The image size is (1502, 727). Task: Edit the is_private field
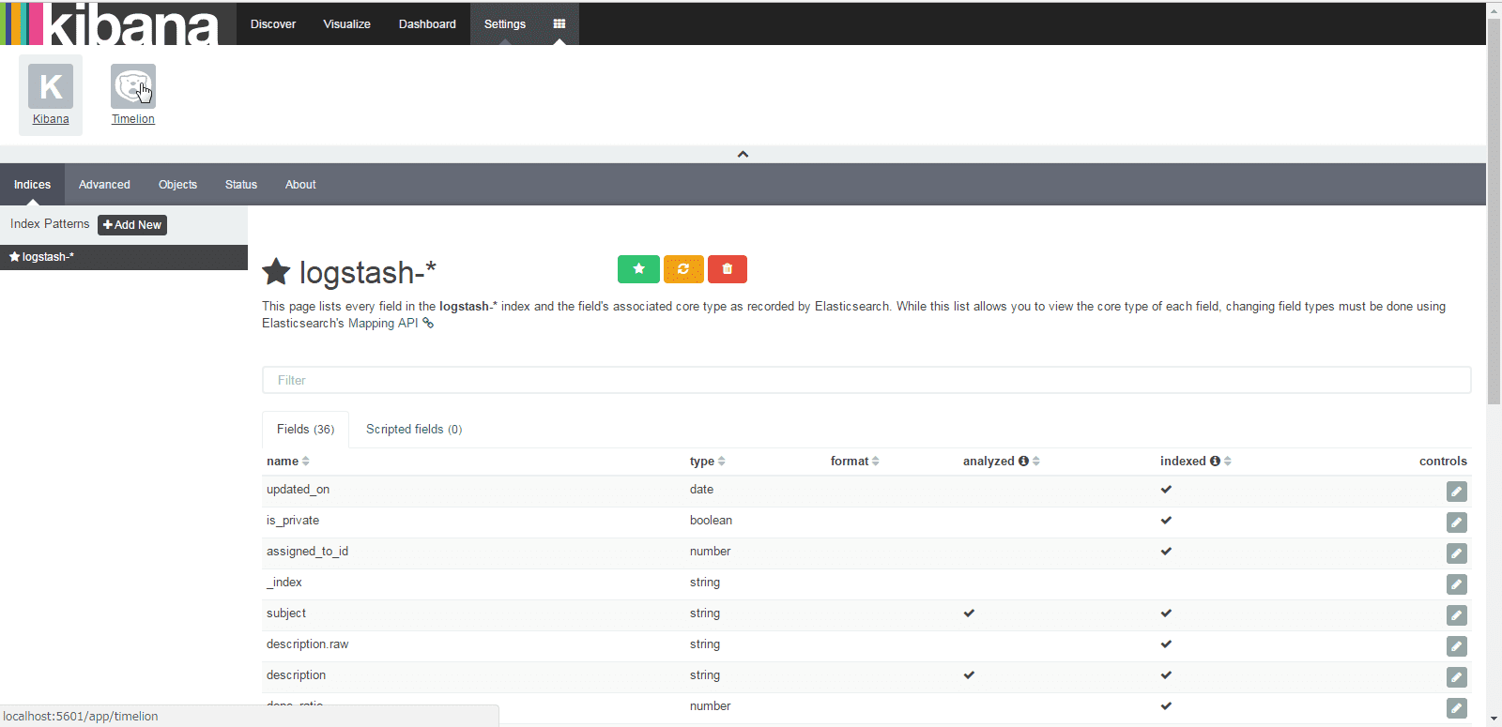(1457, 523)
